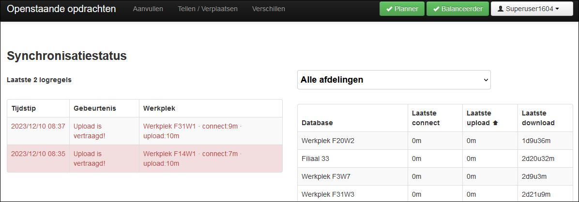Open Tellen / Verplaatsen menu item
This screenshot has width=579, height=202.
pyautogui.click(x=208, y=9)
